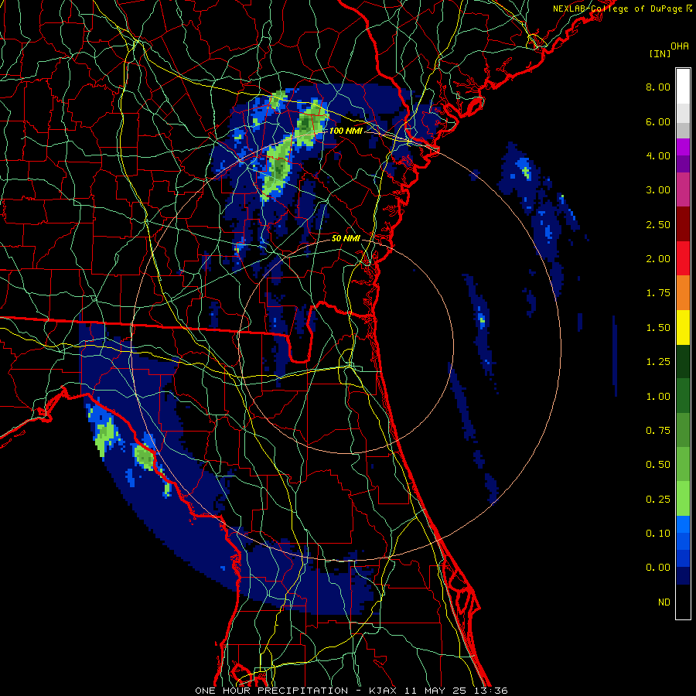Click the orange swatch beside 1.75
The image size is (696, 696).
point(683,293)
